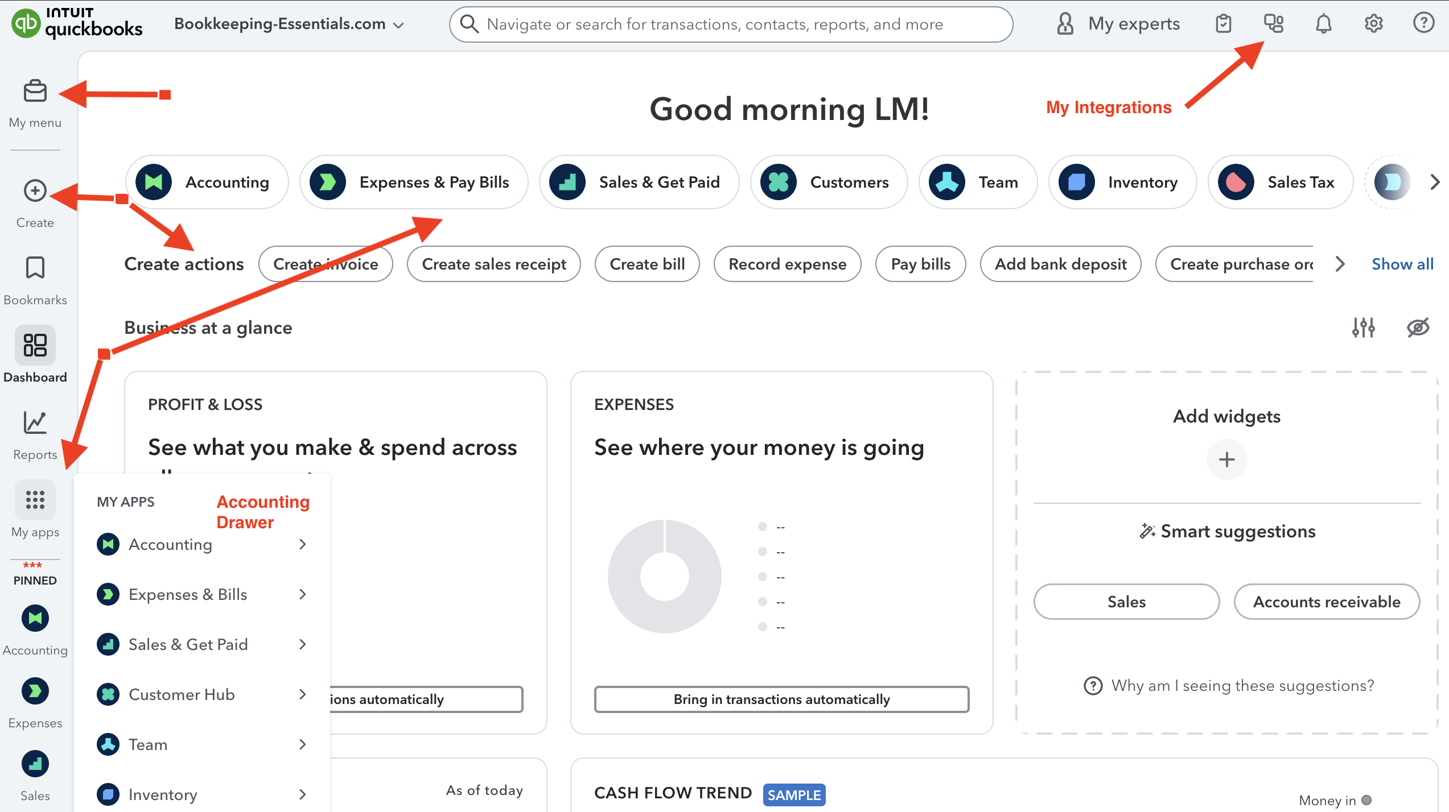Select the Accounts receivable smart suggestion
1449x812 pixels.
click(1326, 602)
